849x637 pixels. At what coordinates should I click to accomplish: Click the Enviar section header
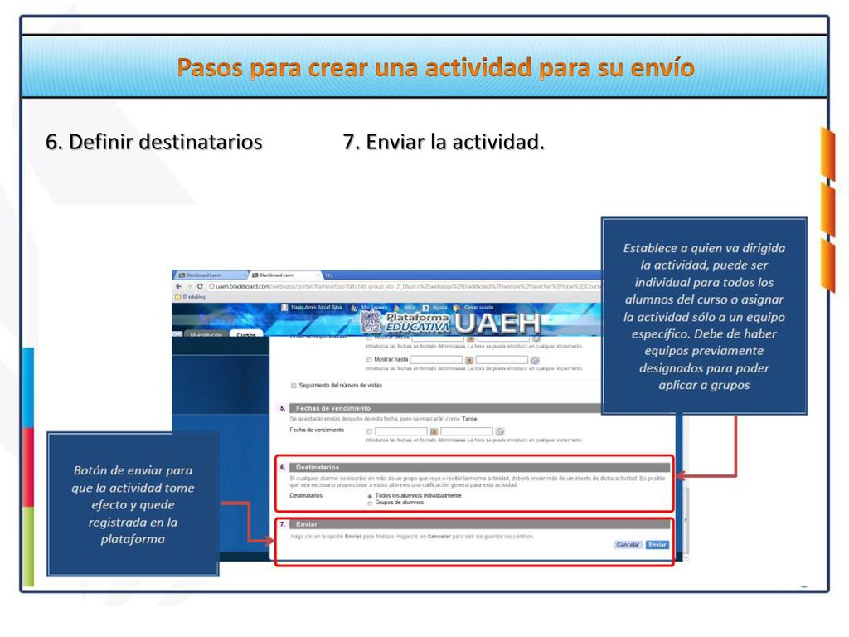pos(479,524)
